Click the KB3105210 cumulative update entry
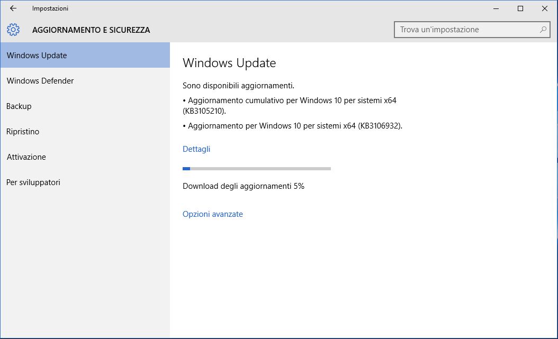The width and height of the screenshot is (558, 339). point(289,106)
